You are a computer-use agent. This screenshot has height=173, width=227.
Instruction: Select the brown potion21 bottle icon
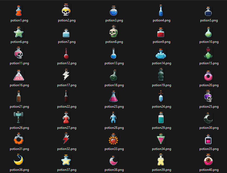(19, 96)
